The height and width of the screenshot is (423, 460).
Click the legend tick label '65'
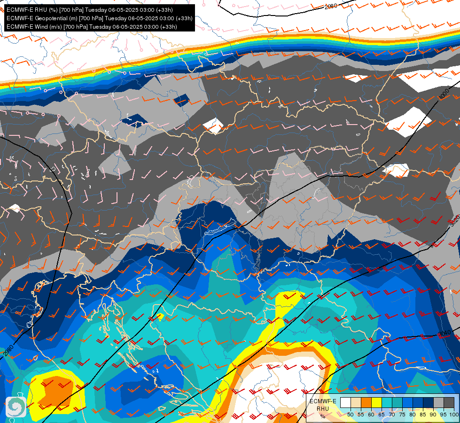[382, 415]
